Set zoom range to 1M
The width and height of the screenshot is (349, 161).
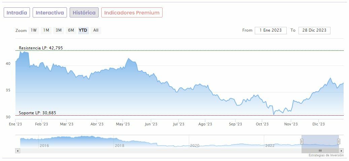(x=46, y=30)
